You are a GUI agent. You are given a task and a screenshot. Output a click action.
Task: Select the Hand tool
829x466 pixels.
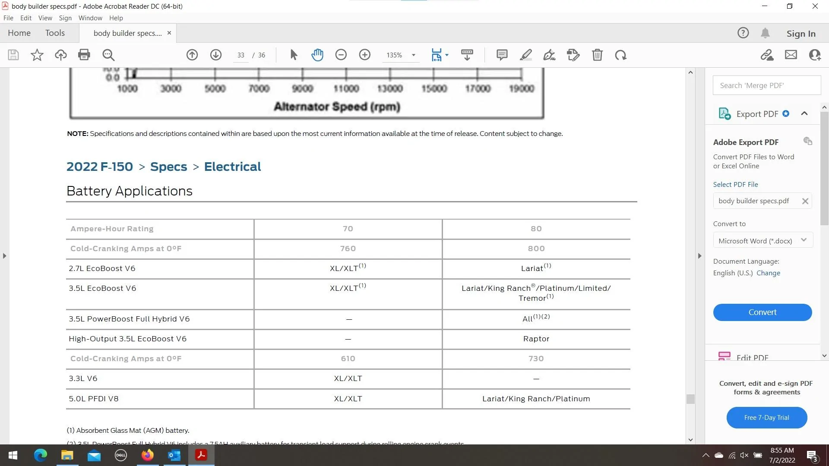(x=317, y=55)
